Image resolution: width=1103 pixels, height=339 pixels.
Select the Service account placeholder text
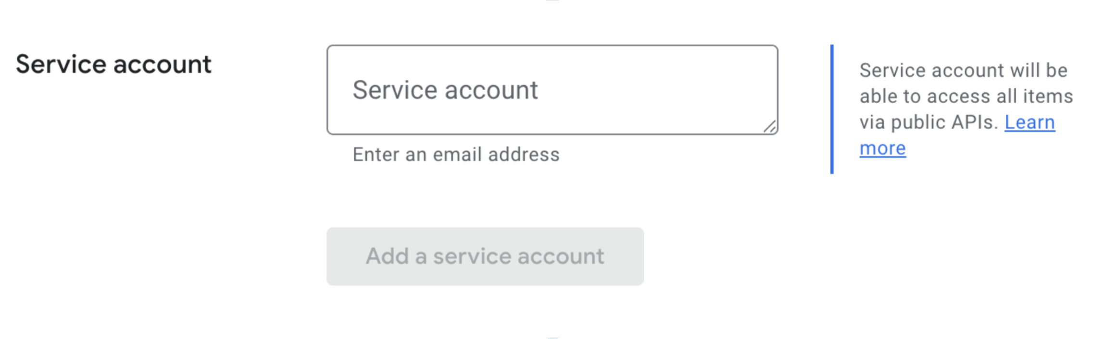pos(446,89)
